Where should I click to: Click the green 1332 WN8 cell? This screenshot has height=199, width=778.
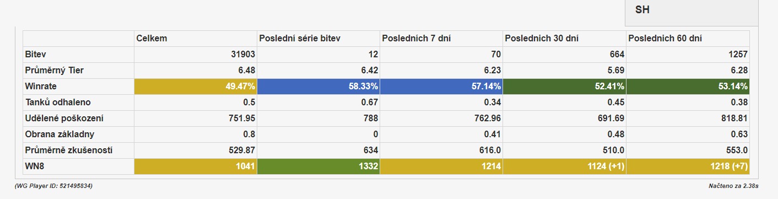pyautogui.click(x=318, y=166)
